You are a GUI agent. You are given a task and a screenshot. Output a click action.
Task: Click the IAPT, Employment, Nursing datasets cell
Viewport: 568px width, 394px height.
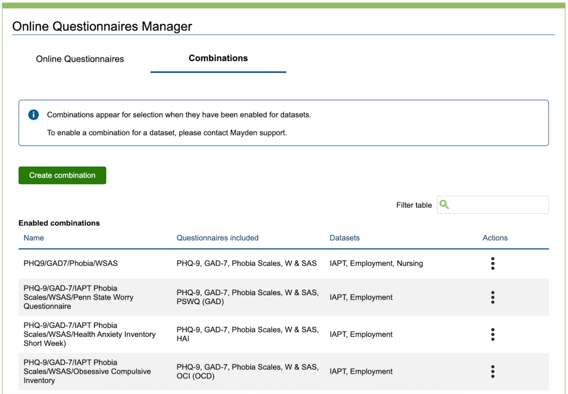coord(376,264)
